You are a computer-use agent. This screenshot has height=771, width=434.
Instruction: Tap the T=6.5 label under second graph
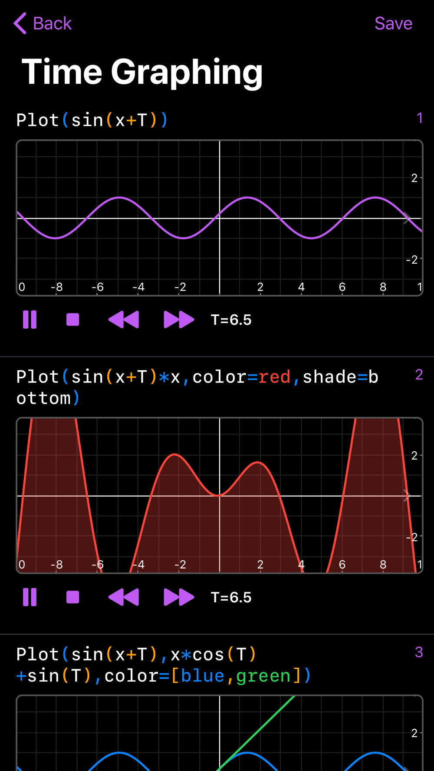pyautogui.click(x=231, y=598)
